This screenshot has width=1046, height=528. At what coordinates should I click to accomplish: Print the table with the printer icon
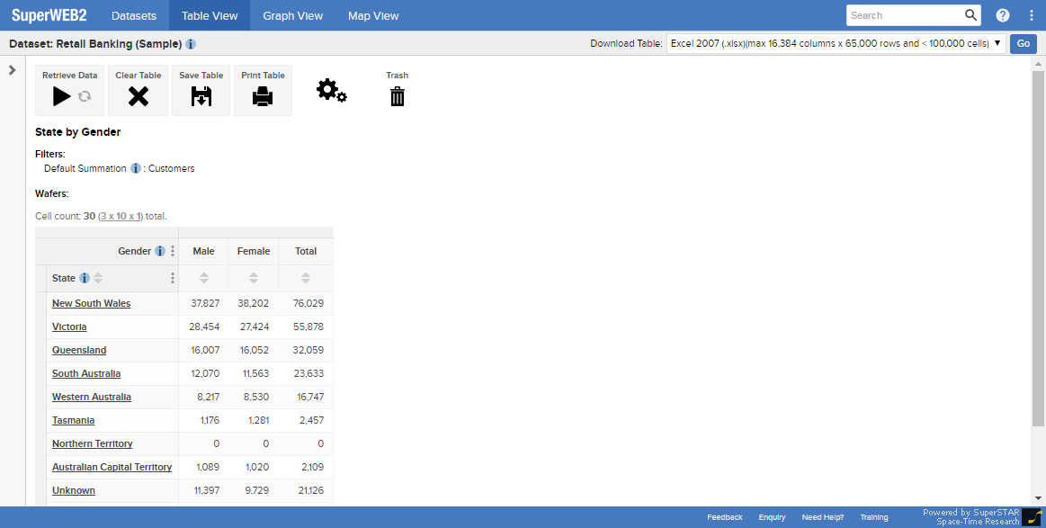[x=263, y=96]
